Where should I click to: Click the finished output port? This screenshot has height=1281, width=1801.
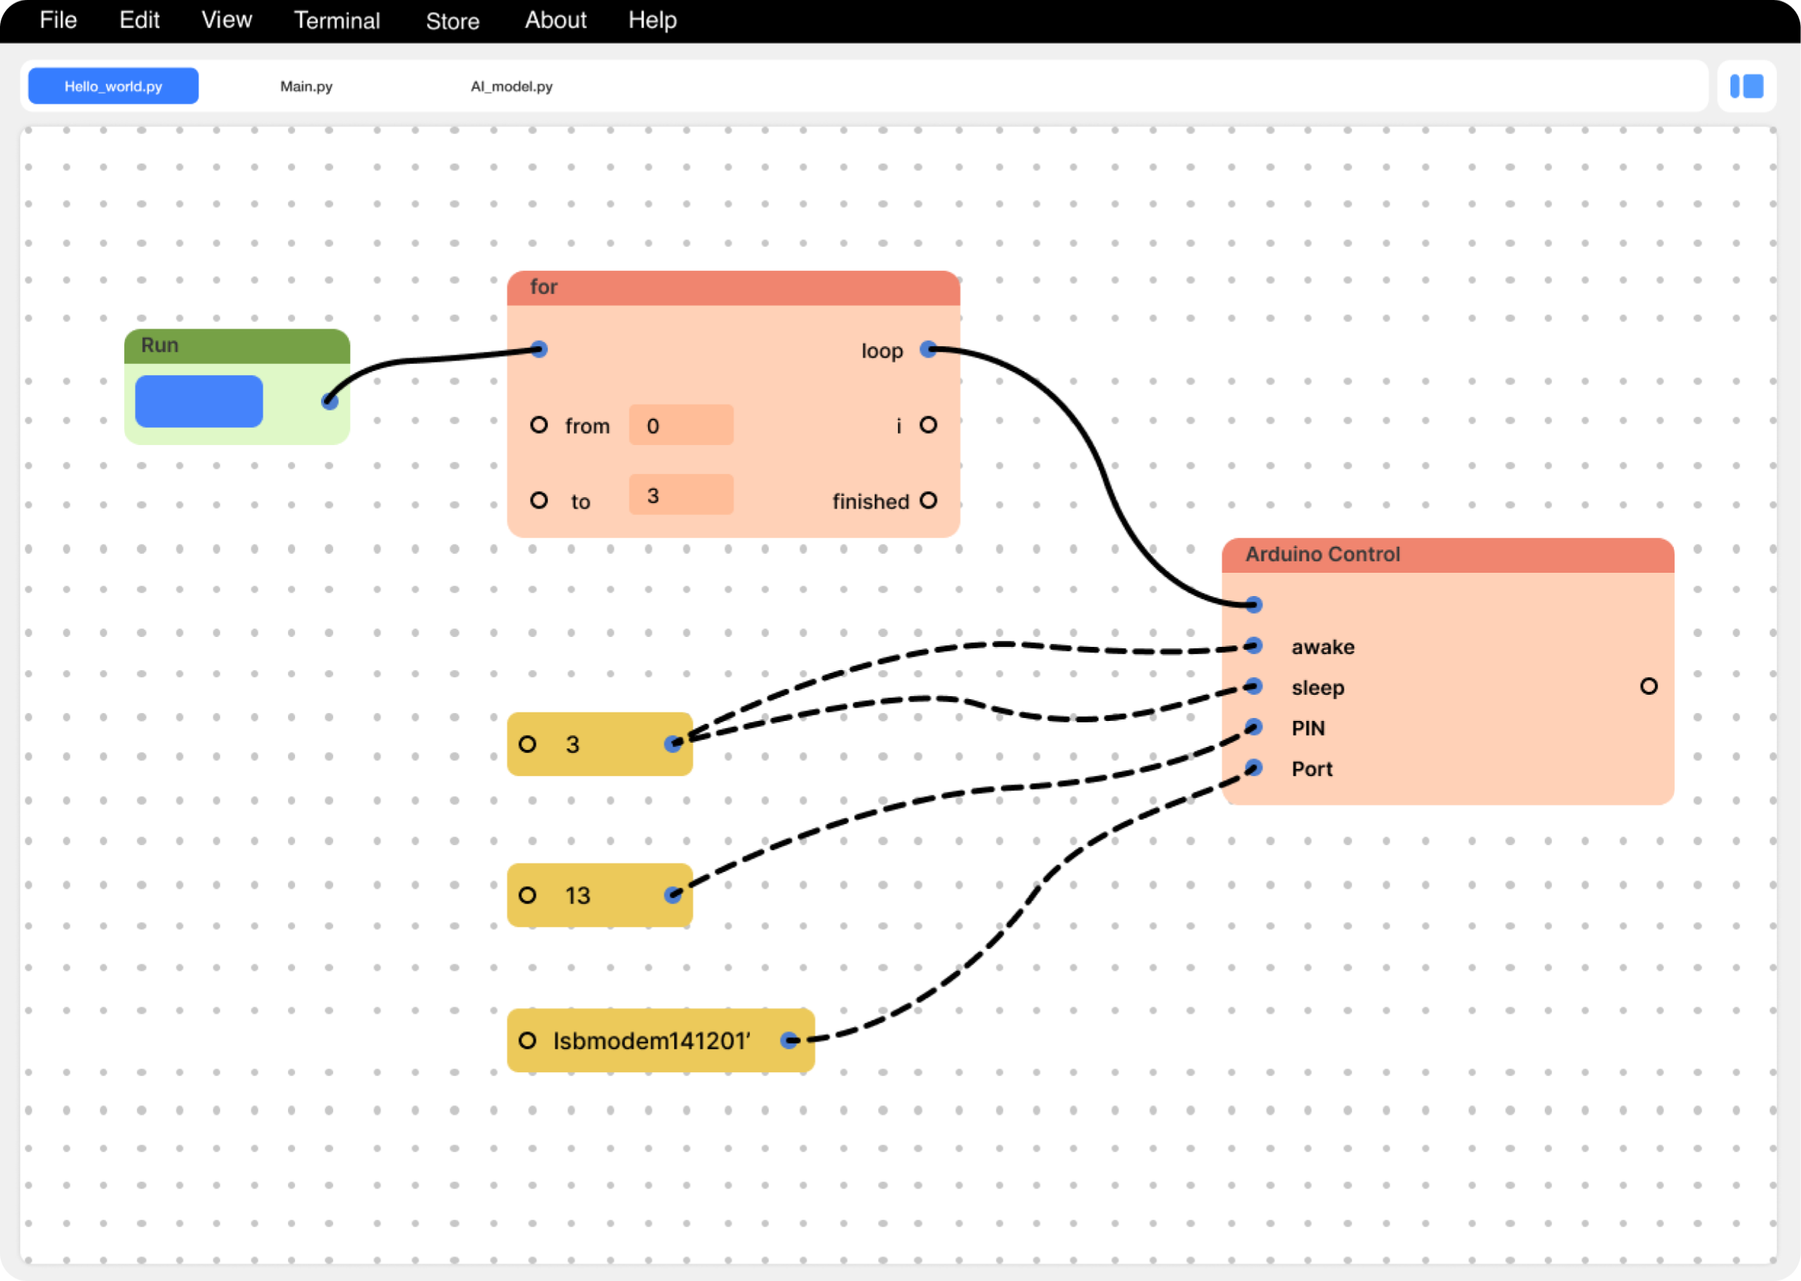tap(928, 500)
